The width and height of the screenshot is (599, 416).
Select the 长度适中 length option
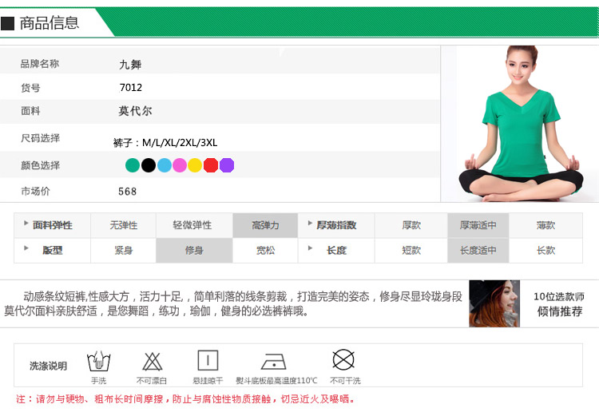coord(478,251)
